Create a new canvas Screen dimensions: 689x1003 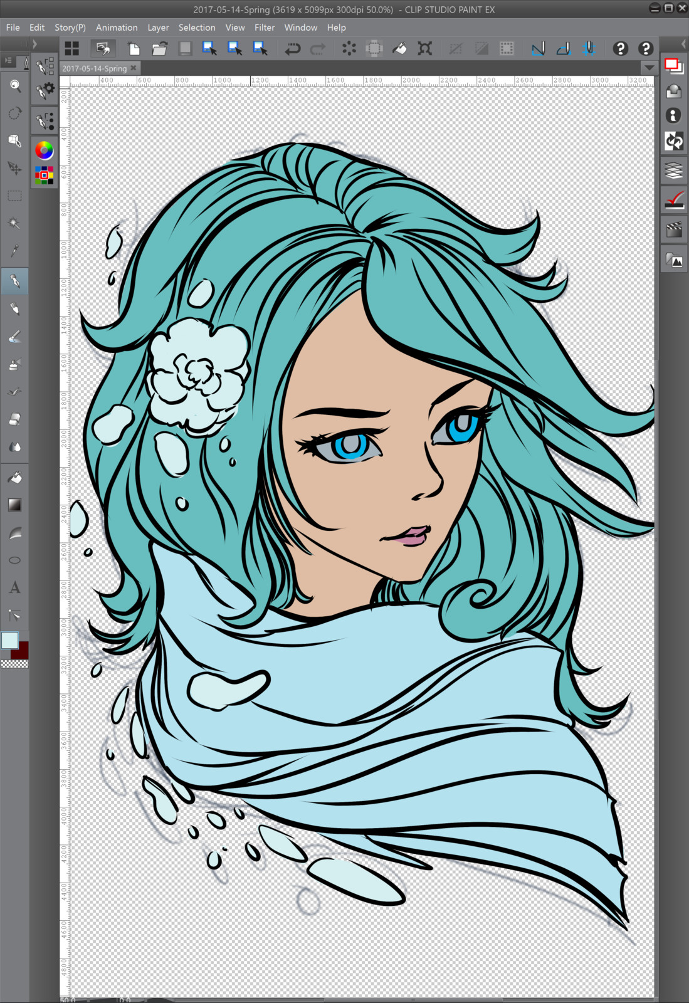(x=134, y=48)
